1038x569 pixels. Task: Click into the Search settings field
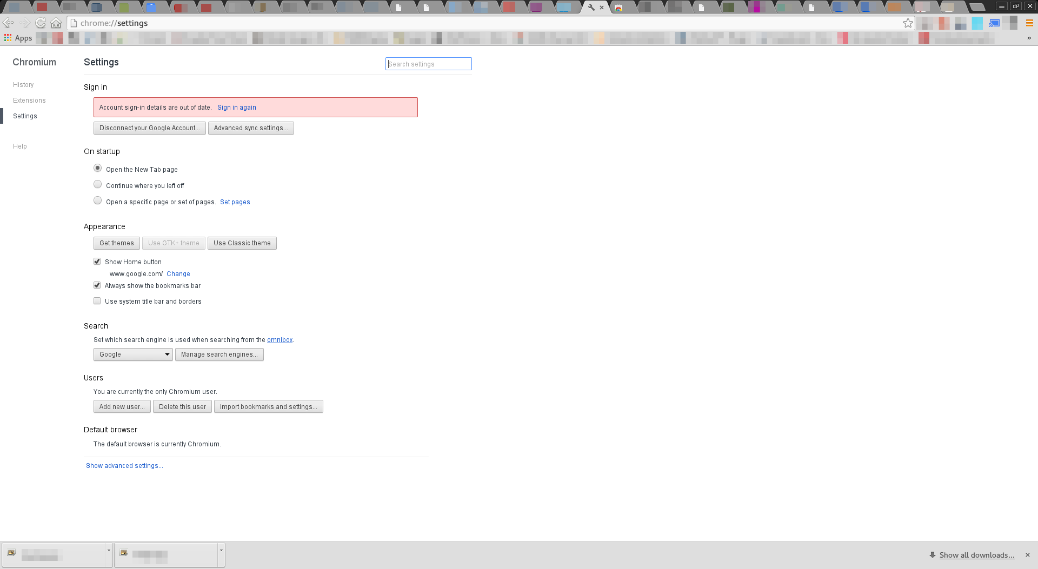coord(428,64)
